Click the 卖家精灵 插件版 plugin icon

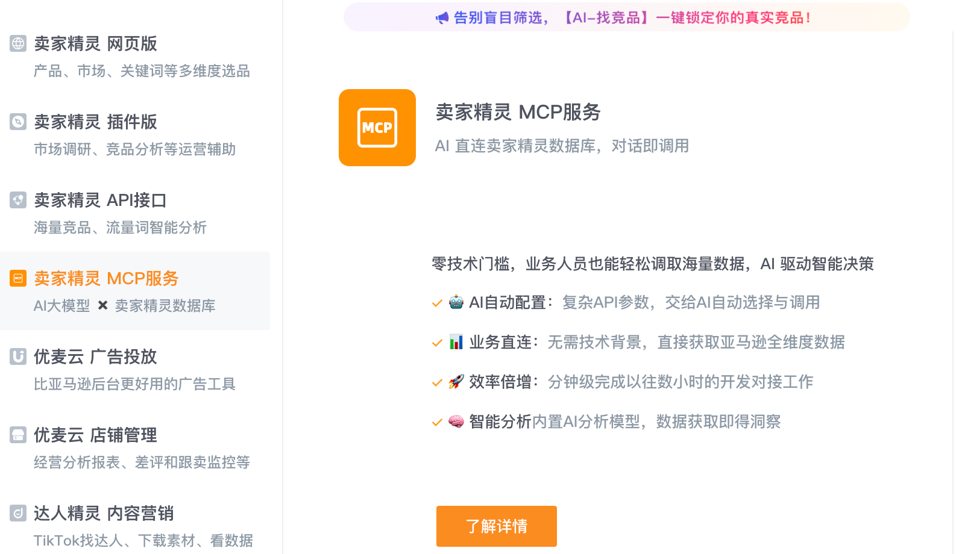coord(18,122)
